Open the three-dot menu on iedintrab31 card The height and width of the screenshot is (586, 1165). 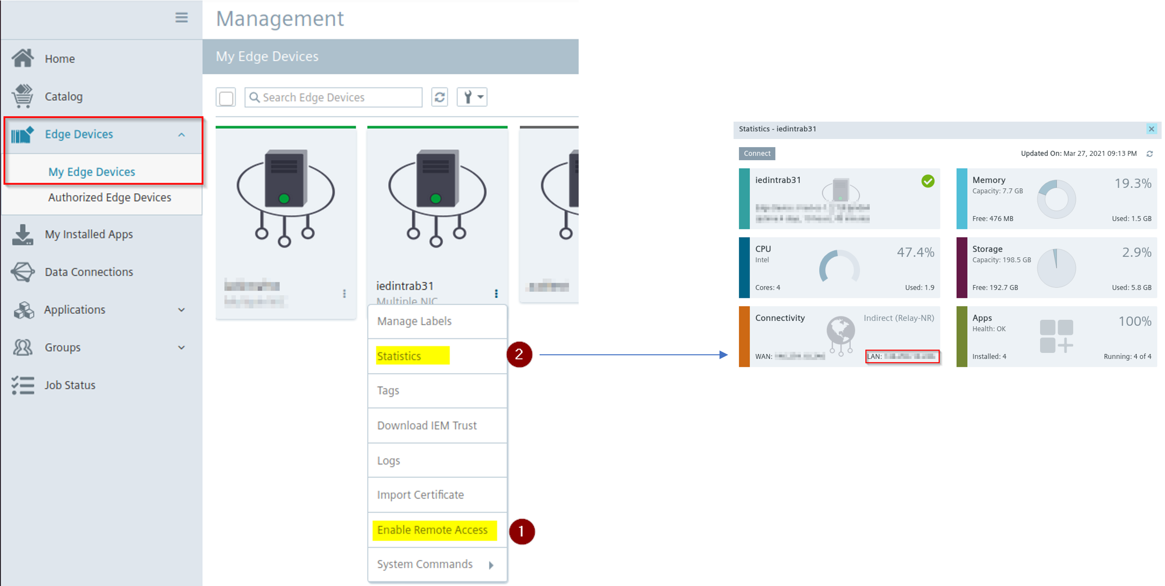(496, 293)
